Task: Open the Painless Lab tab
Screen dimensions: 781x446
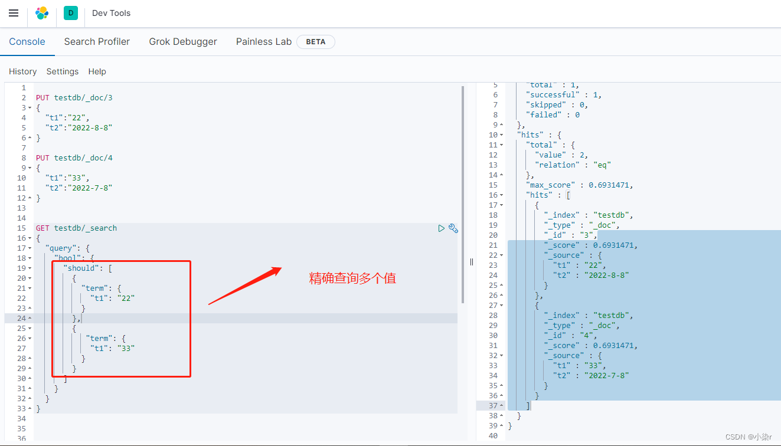Action: (x=264, y=41)
